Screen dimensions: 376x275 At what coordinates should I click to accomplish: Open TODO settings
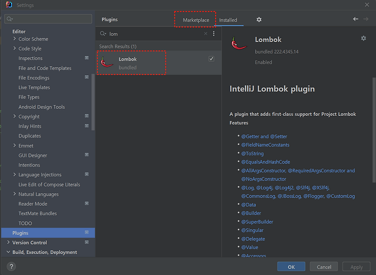(25, 223)
